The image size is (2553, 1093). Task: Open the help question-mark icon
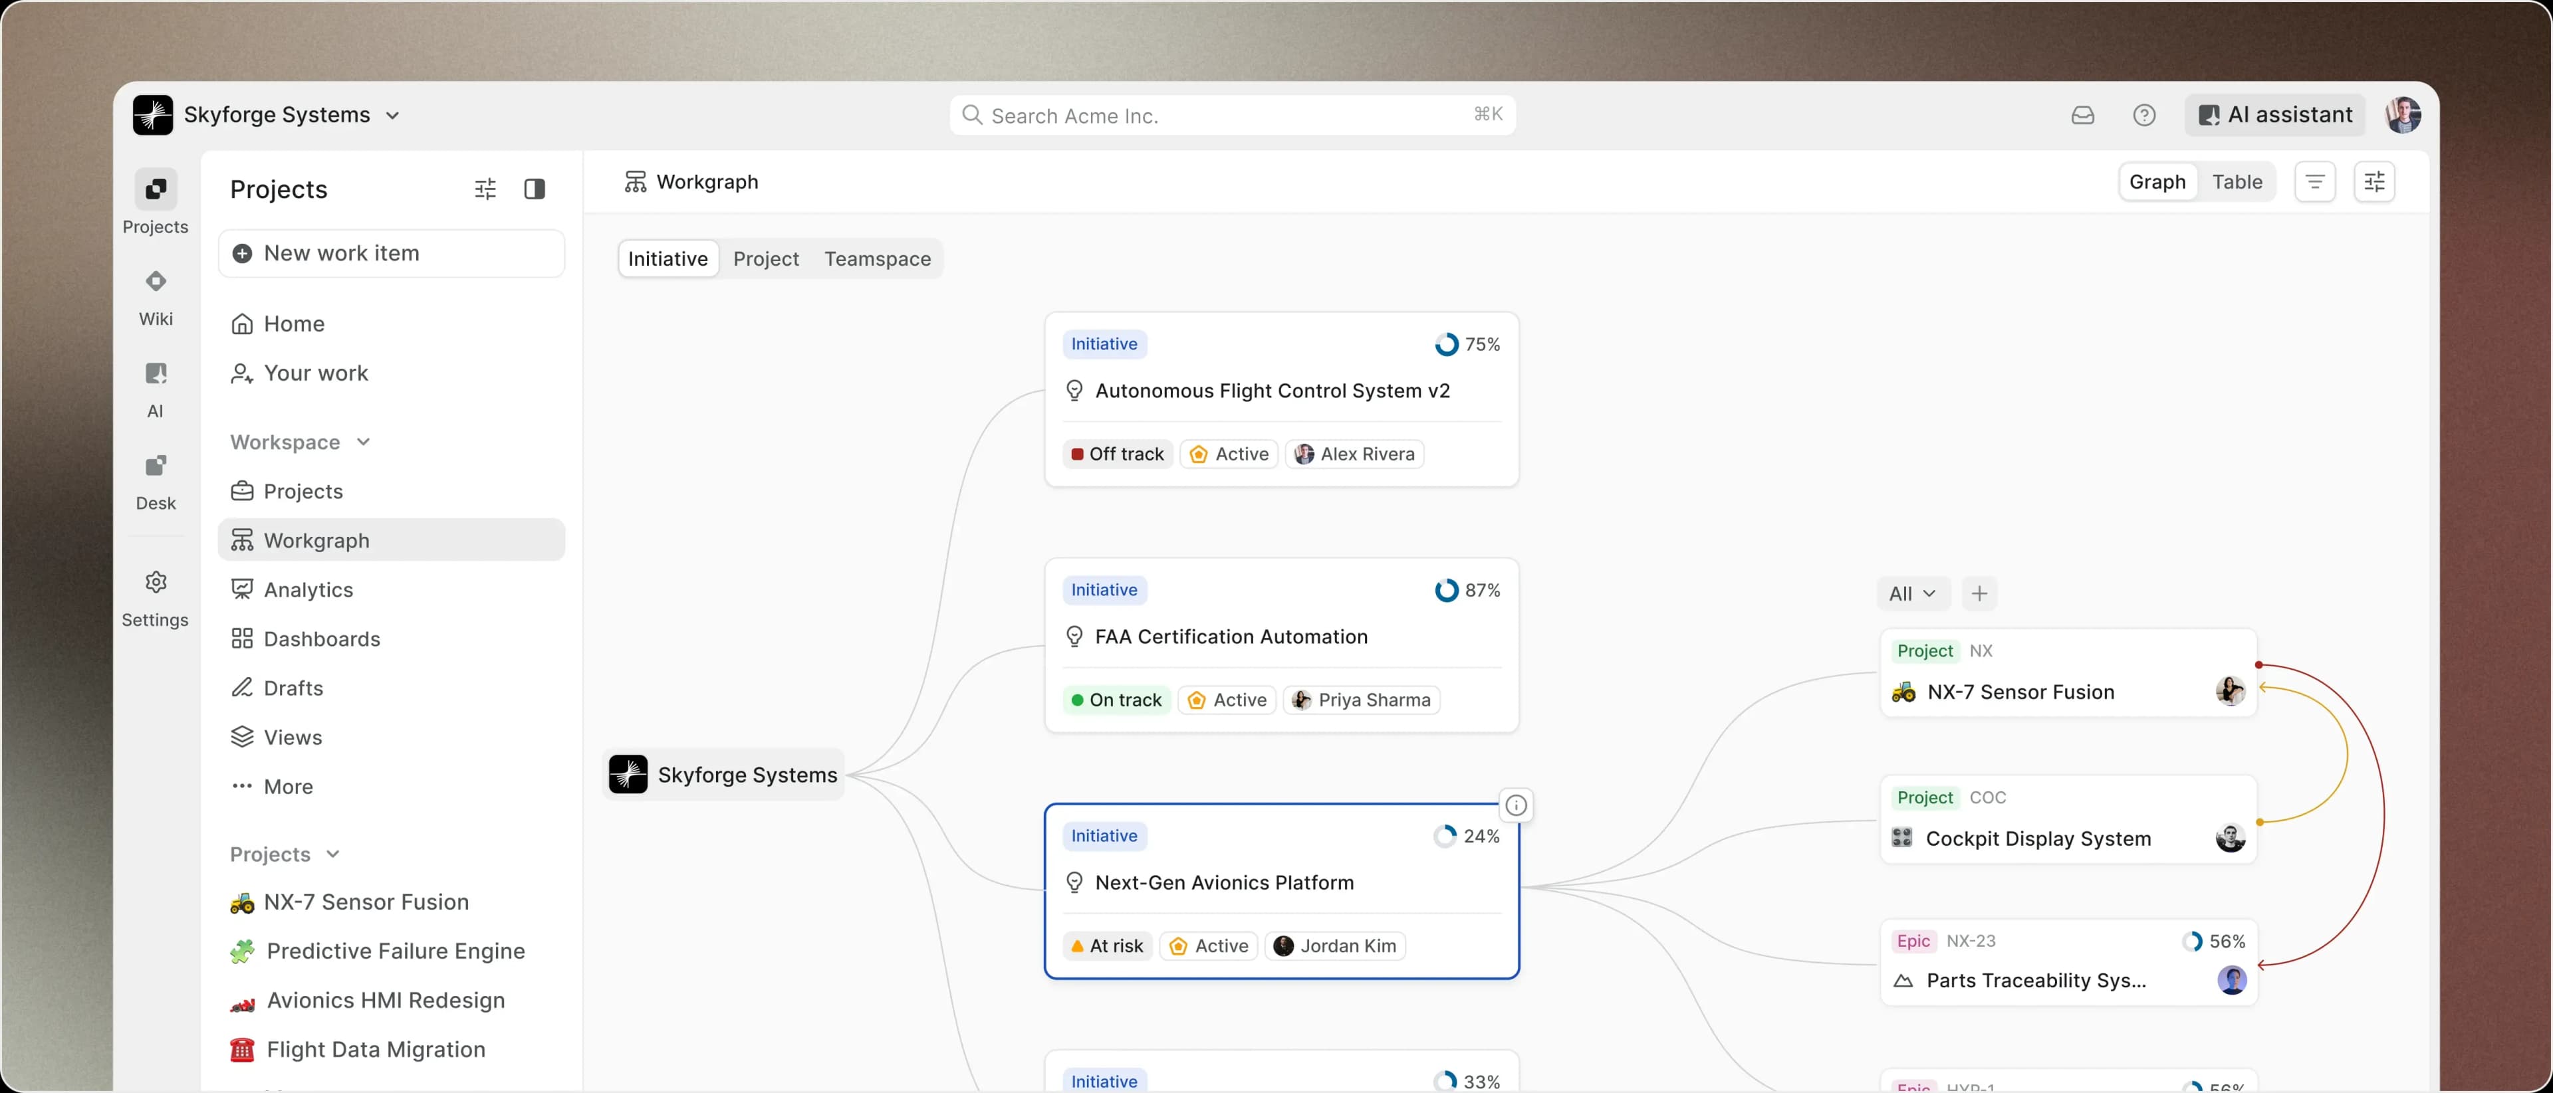(2143, 116)
